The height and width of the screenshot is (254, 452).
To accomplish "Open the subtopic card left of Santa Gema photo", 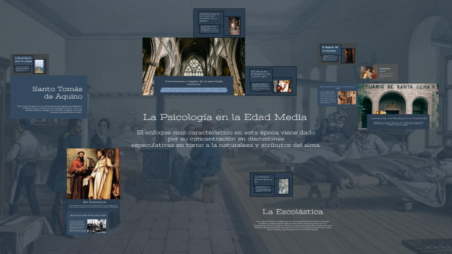I will coord(338,96).
